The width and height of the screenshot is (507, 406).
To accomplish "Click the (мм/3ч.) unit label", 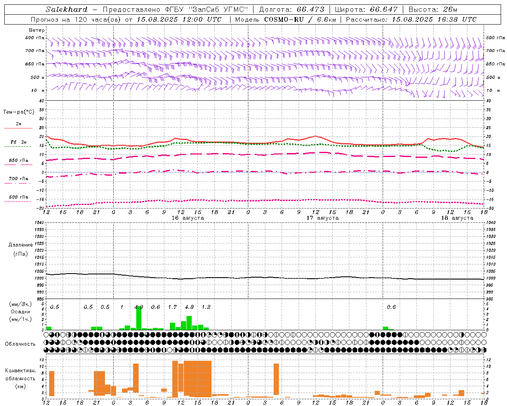I will coord(20,304).
